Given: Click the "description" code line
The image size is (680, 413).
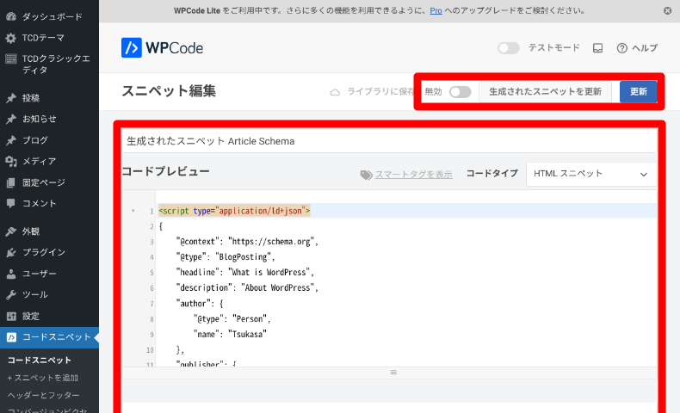Looking at the screenshot, I should click(x=247, y=287).
